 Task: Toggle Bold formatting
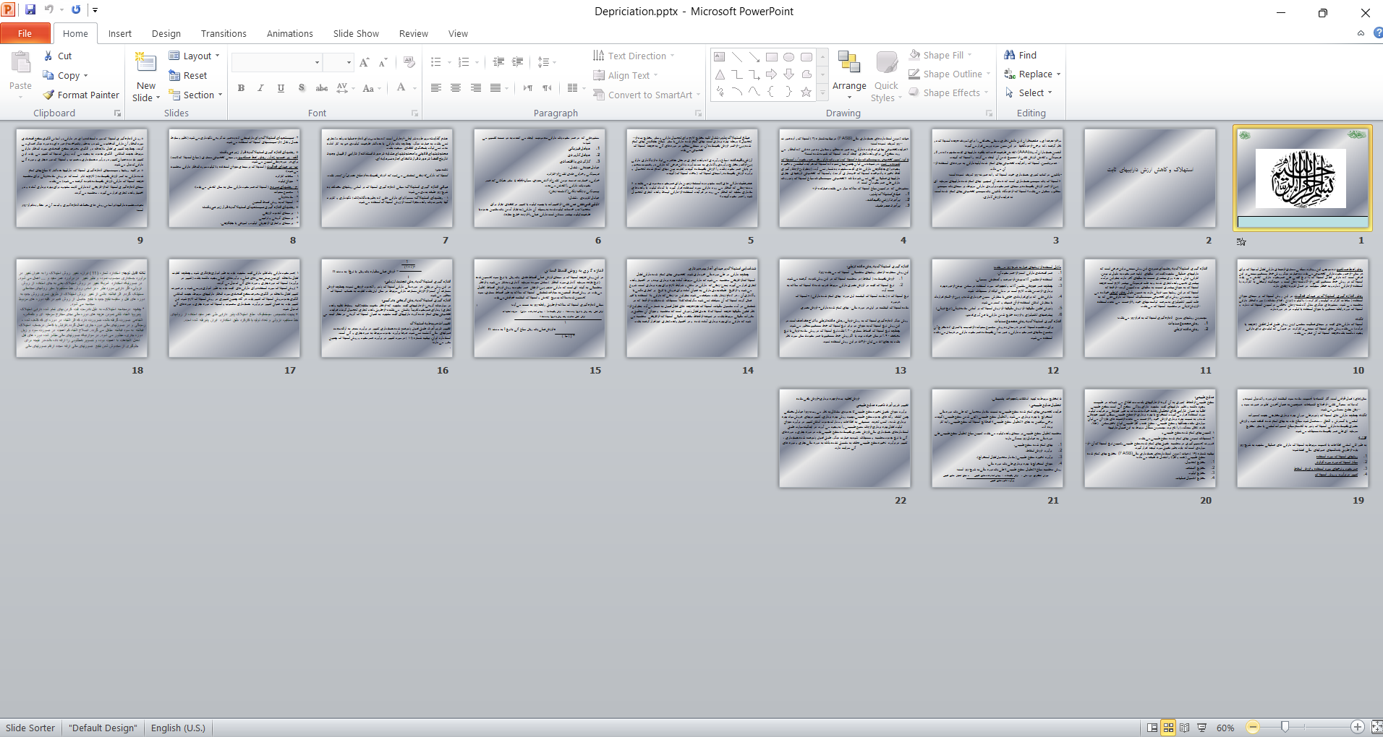pos(241,88)
